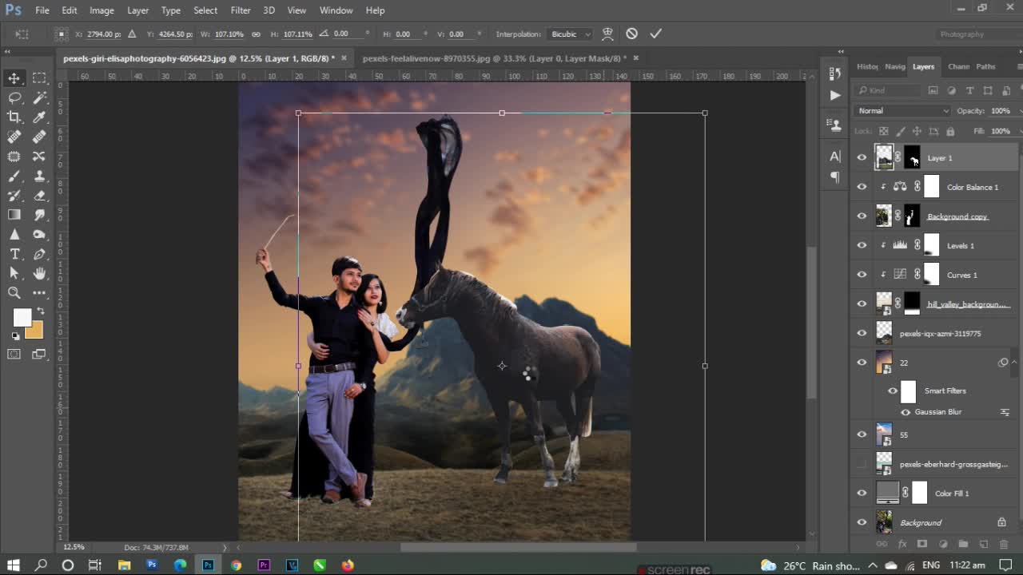Select the Gradient tool
Image resolution: width=1023 pixels, height=575 pixels.
[14, 215]
